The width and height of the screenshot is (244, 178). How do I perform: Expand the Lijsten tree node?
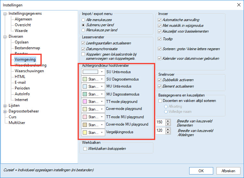[x=5, y=105]
